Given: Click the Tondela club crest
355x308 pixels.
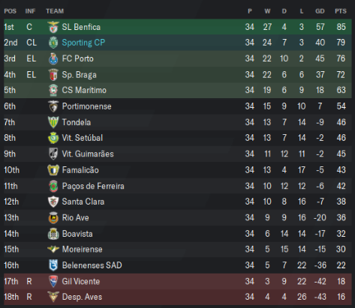Looking at the screenshot, I should (x=53, y=122).
